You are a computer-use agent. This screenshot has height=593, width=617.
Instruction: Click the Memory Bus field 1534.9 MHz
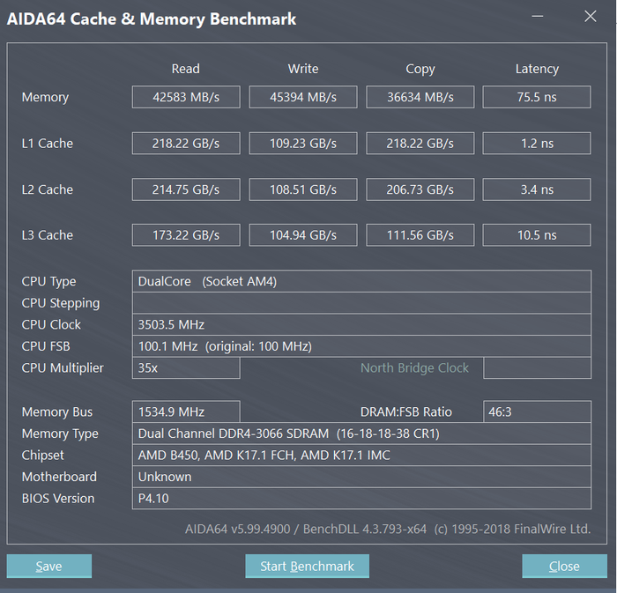coord(186,411)
